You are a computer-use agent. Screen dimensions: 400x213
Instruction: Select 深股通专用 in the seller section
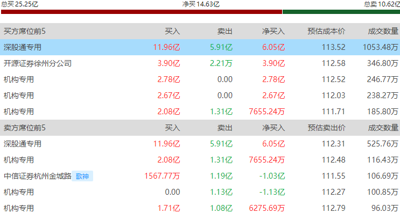(23, 144)
